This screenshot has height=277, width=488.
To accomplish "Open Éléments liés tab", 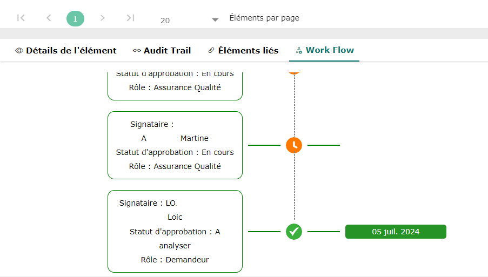I will point(248,51).
